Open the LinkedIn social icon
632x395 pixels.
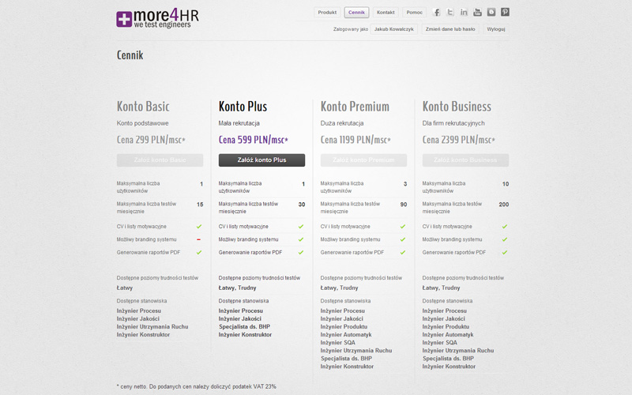[464, 12]
